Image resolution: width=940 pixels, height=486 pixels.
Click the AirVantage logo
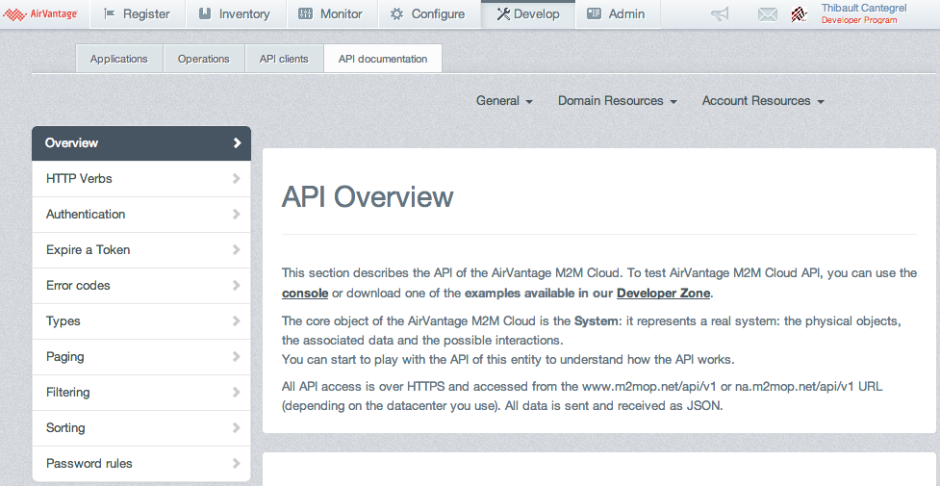pyautogui.click(x=40, y=13)
